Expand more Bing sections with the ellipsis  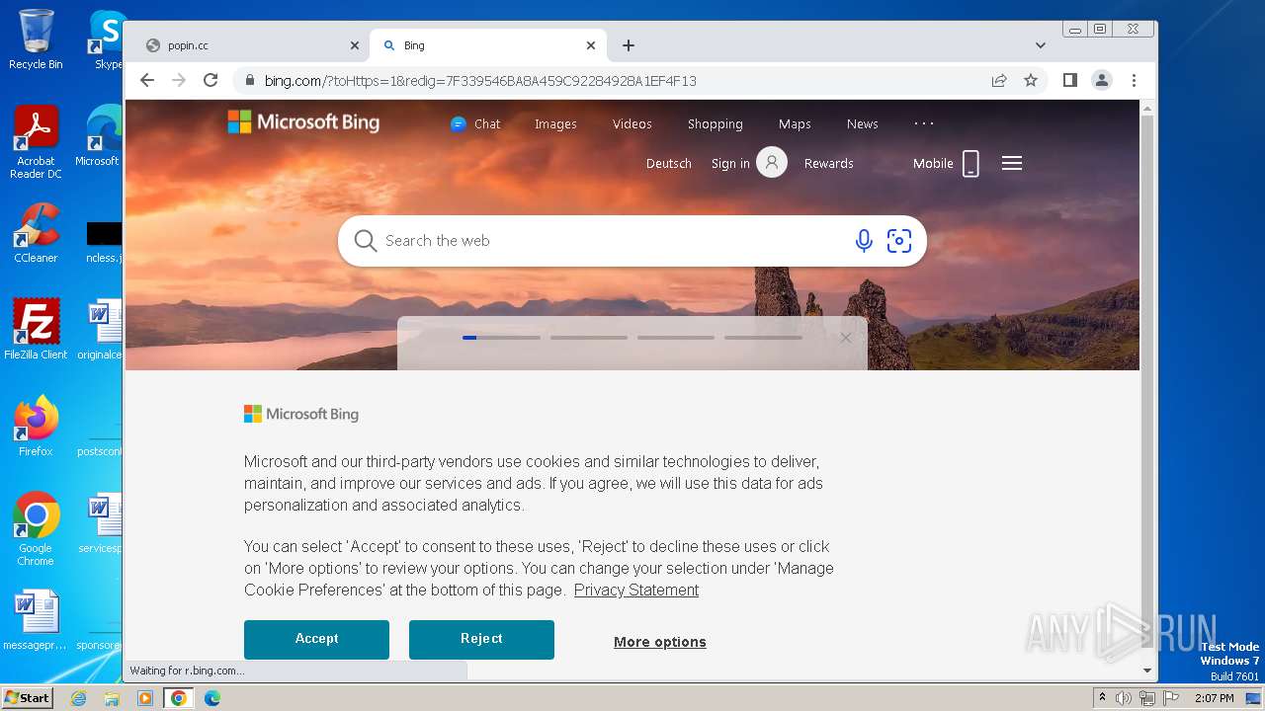tap(924, 123)
